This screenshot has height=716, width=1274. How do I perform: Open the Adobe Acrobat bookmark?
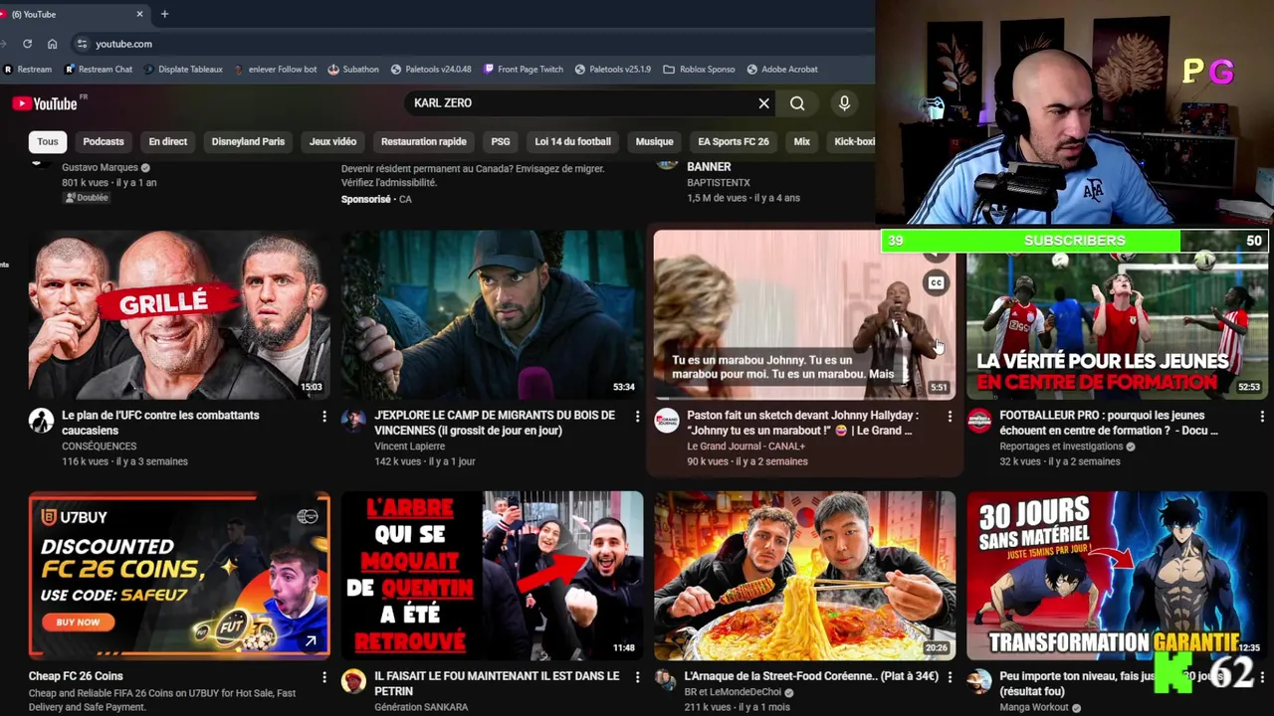click(782, 70)
